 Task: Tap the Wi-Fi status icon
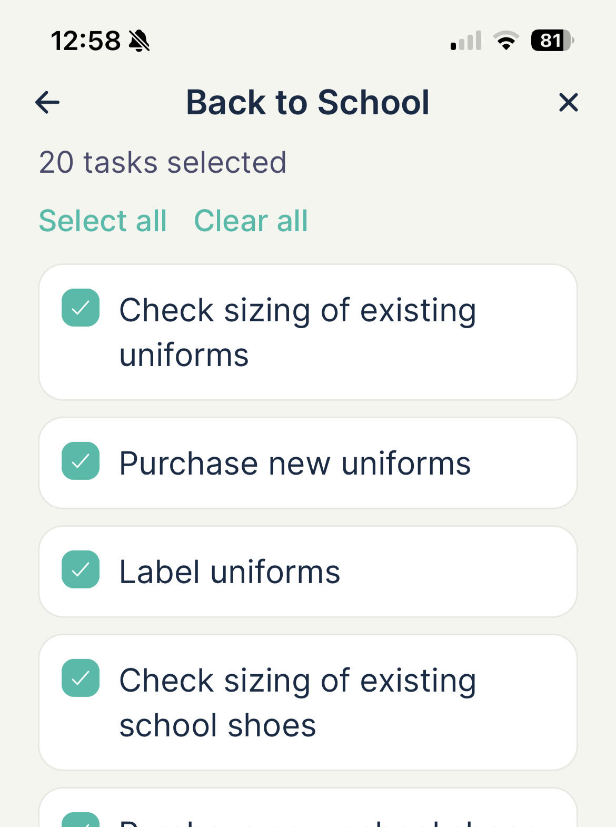click(x=506, y=41)
